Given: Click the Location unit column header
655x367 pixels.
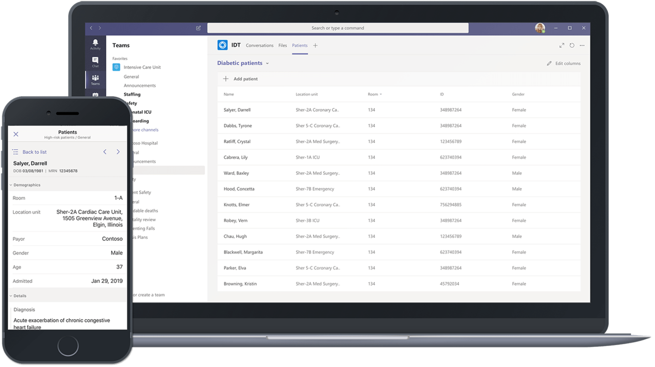Looking at the screenshot, I should point(306,95).
